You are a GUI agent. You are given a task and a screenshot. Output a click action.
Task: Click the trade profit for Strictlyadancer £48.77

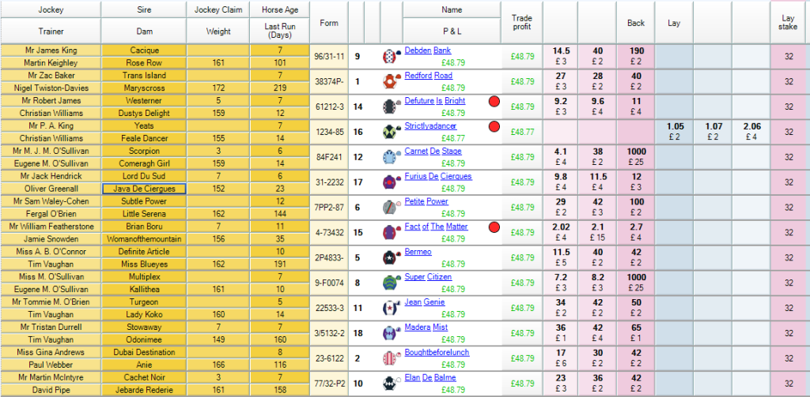click(x=522, y=132)
